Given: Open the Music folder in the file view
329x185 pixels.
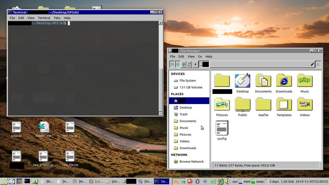Looking at the screenshot, I should (305, 83).
